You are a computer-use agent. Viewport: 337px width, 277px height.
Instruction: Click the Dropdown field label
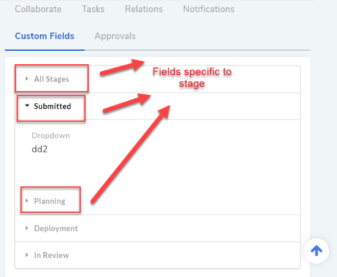point(51,136)
